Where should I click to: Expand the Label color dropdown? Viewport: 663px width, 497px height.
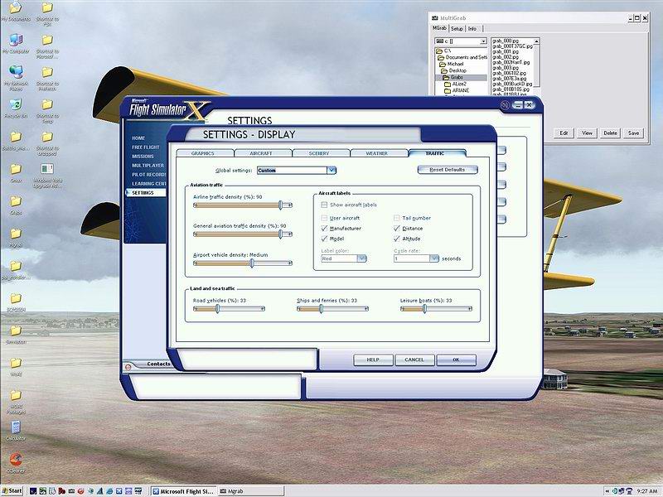click(x=362, y=258)
